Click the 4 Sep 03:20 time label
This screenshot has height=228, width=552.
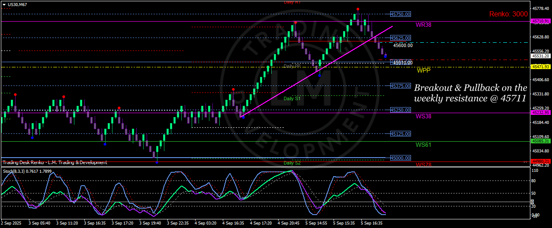click(x=205, y=223)
